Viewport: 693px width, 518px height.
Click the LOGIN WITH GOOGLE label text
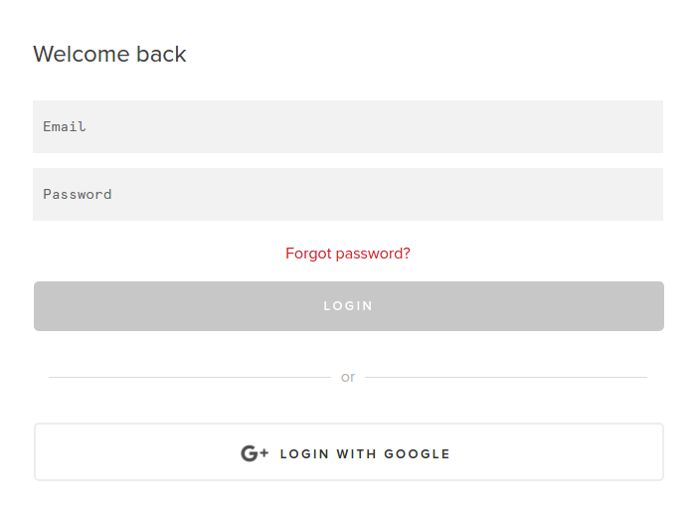365,454
